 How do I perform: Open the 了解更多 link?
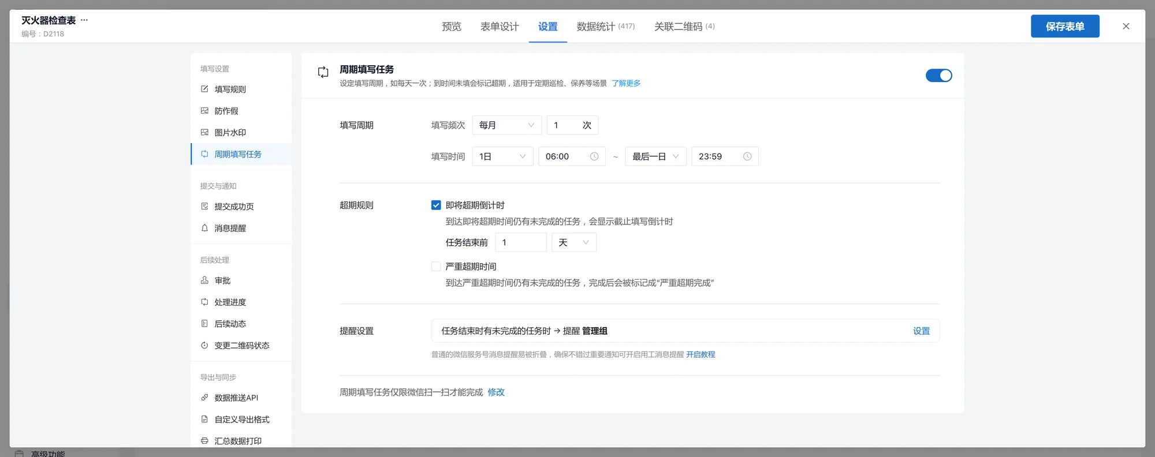click(x=626, y=83)
